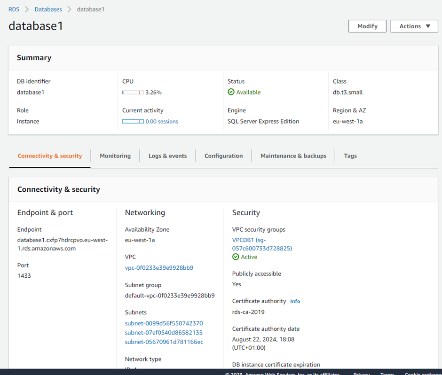Image resolution: width=442 pixels, height=375 pixels.
Task: Open the VPCDB1 security group link
Action: [x=262, y=244]
